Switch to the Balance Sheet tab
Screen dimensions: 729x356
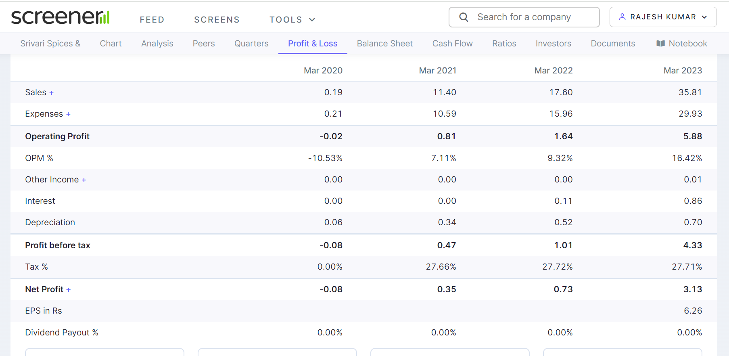[x=384, y=44]
